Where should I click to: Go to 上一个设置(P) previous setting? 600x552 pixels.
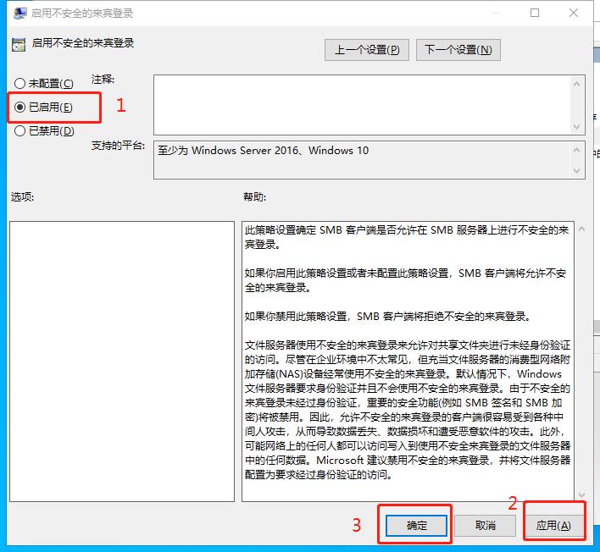click(x=367, y=50)
